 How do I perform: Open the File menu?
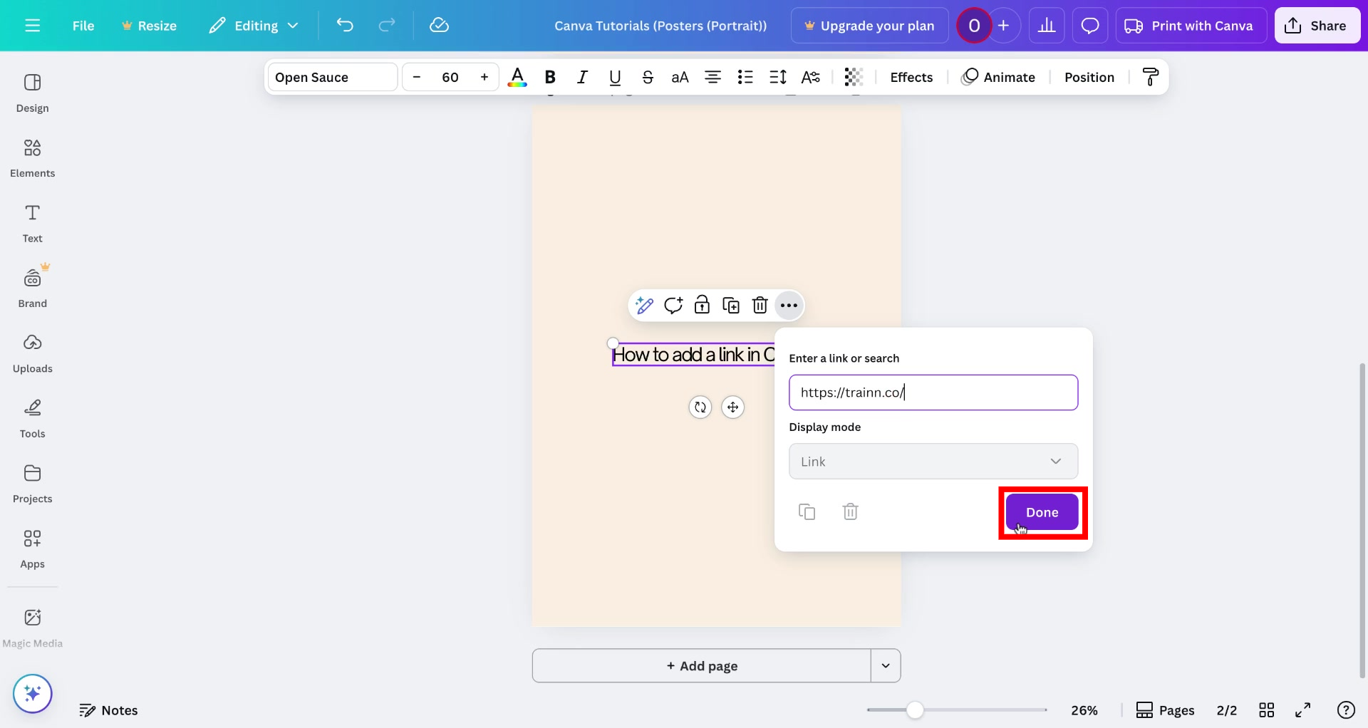[x=83, y=25]
